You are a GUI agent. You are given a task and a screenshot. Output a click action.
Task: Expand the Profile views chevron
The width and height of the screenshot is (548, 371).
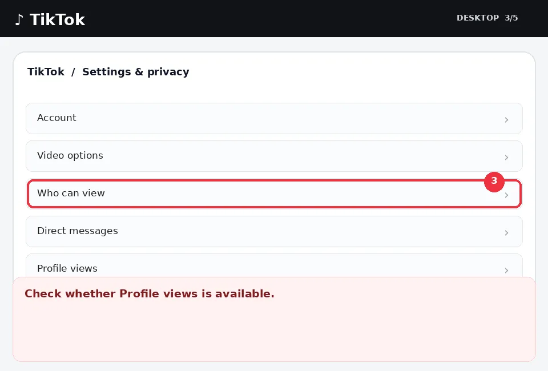[x=506, y=271]
